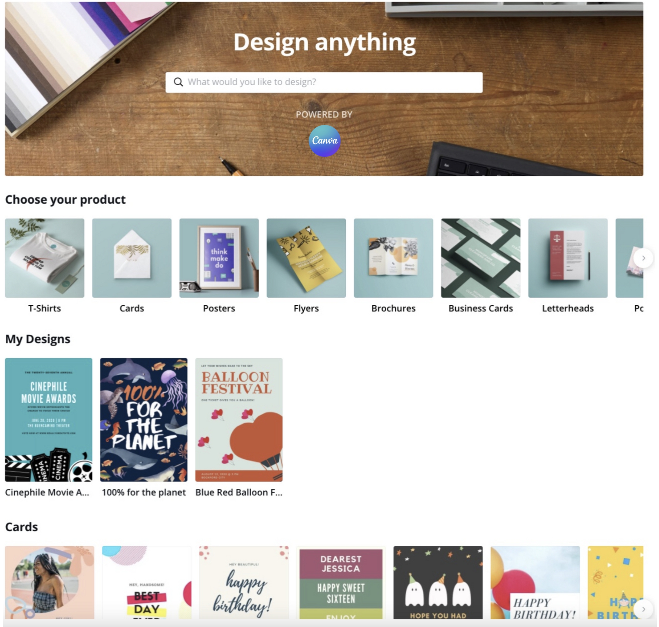Click the Letterheads label link
659x627 pixels.
pyautogui.click(x=568, y=308)
